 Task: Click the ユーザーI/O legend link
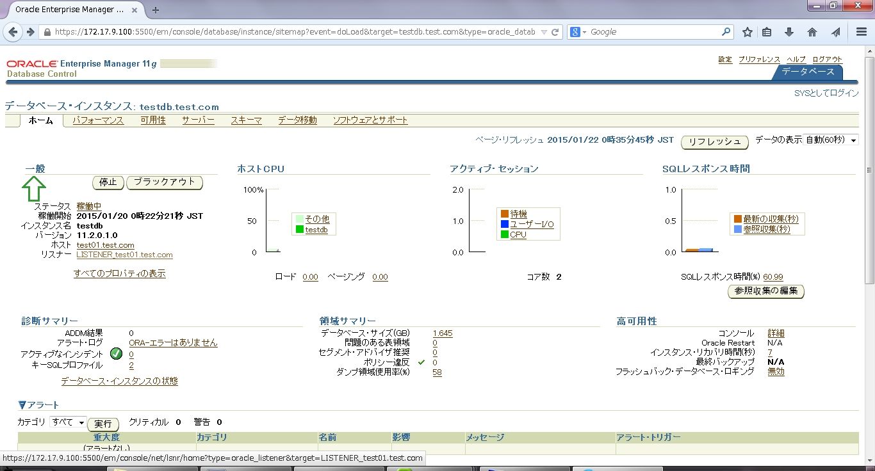[532, 224]
